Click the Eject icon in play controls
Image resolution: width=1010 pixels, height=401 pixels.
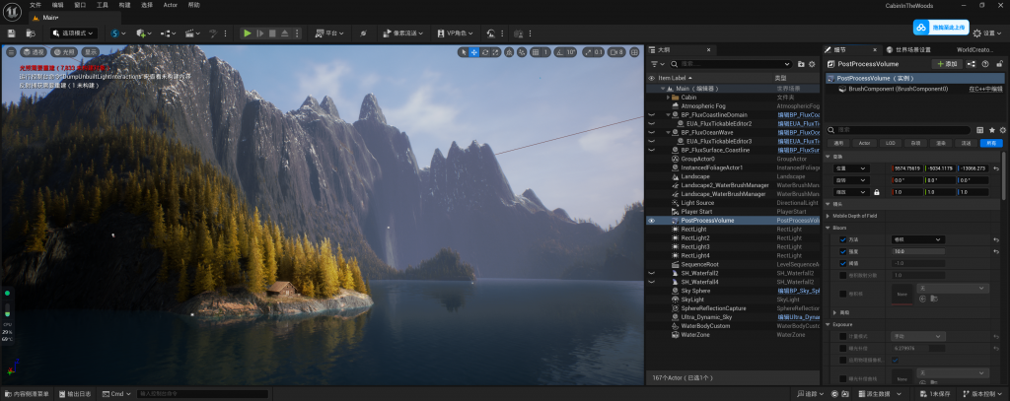tap(285, 33)
